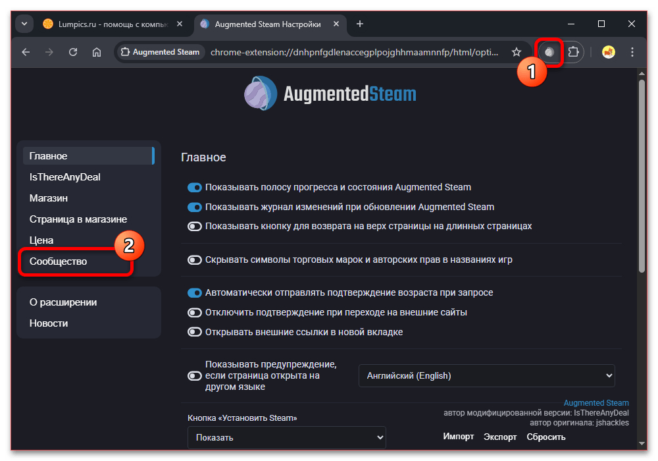This screenshot has height=461, width=658.
Task: Open a new tab with the plus button
Action: pos(360,24)
